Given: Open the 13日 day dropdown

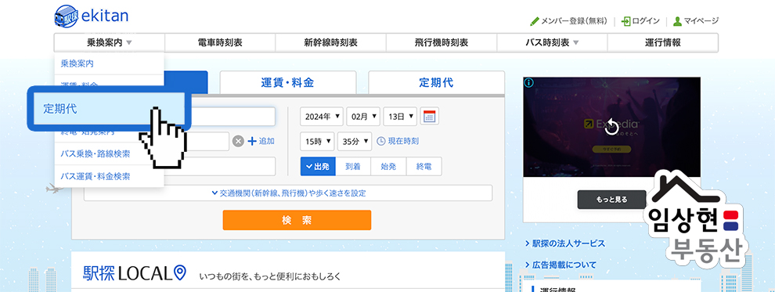Looking at the screenshot, I should [x=400, y=117].
